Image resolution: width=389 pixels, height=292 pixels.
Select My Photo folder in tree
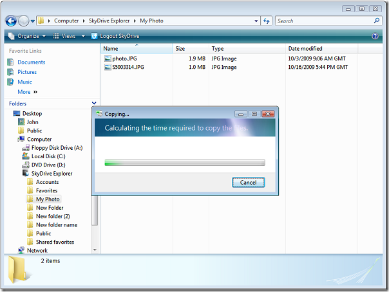[x=48, y=199]
